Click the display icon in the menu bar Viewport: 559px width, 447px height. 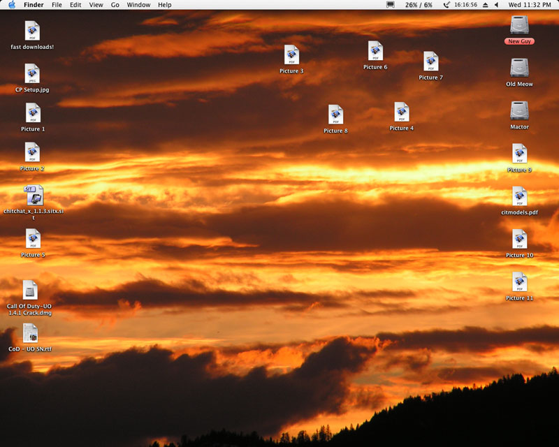point(391,5)
